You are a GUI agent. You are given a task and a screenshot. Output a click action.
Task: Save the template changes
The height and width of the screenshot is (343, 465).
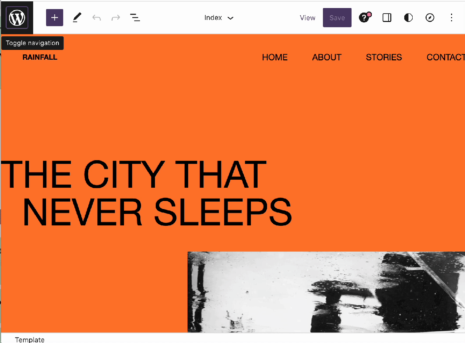click(x=337, y=17)
